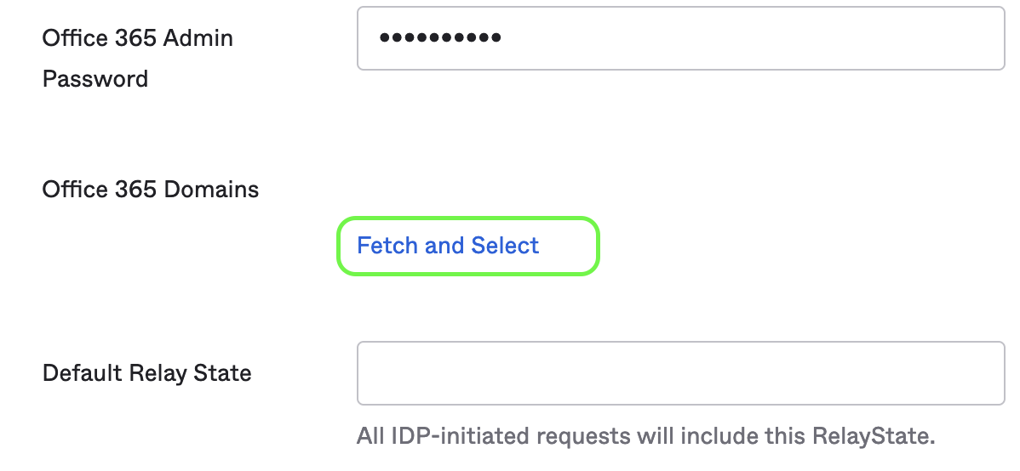The height and width of the screenshot is (471, 1020).
Task: Click the word "Password" in the label
Action: pyautogui.click(x=95, y=79)
